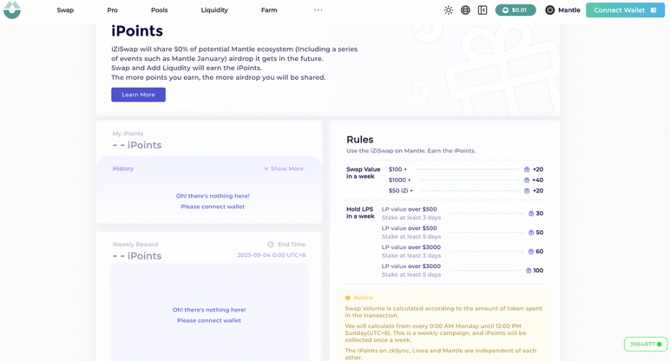Click the iZiSwap logo icon
The width and height of the screenshot is (670, 361).
[12, 10]
